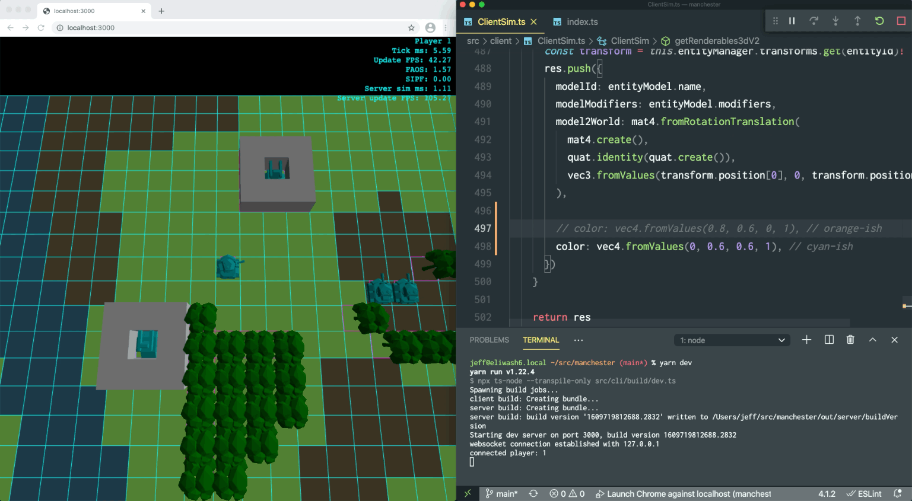Open the Chrome three-dot menu
Viewport: 912px width, 501px height.
tap(445, 28)
